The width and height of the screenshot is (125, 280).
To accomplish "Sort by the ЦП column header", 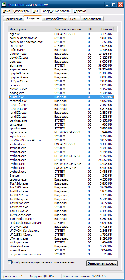I will [x=89, y=29].
